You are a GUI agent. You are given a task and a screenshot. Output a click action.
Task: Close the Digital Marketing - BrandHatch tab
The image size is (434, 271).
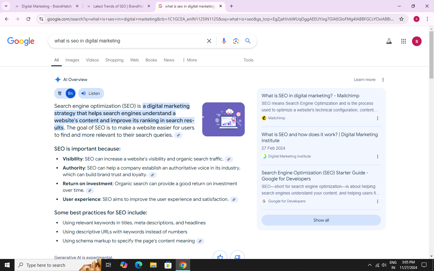(77, 6)
